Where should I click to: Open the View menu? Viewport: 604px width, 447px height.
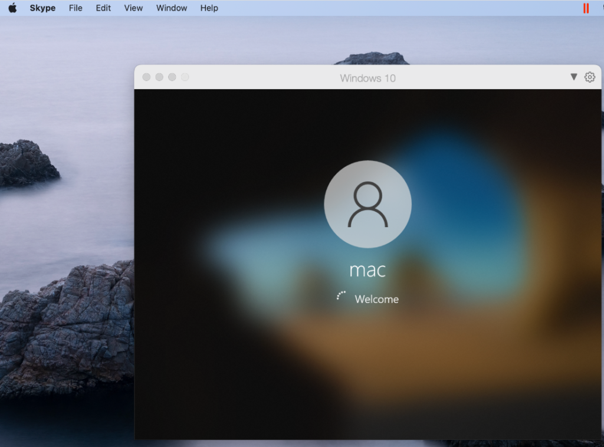click(x=133, y=8)
